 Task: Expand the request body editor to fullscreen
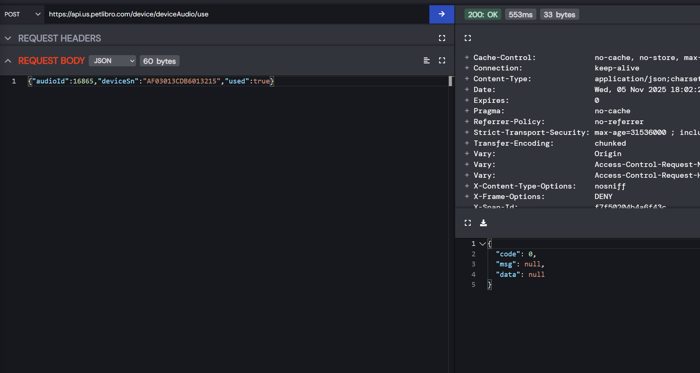pyautogui.click(x=442, y=60)
